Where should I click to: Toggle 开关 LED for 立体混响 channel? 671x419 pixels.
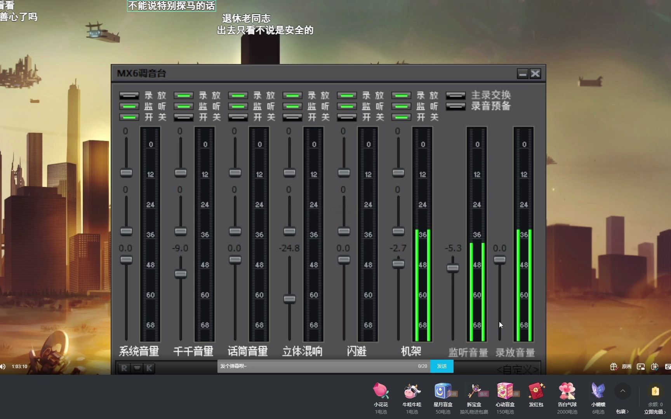coord(292,117)
